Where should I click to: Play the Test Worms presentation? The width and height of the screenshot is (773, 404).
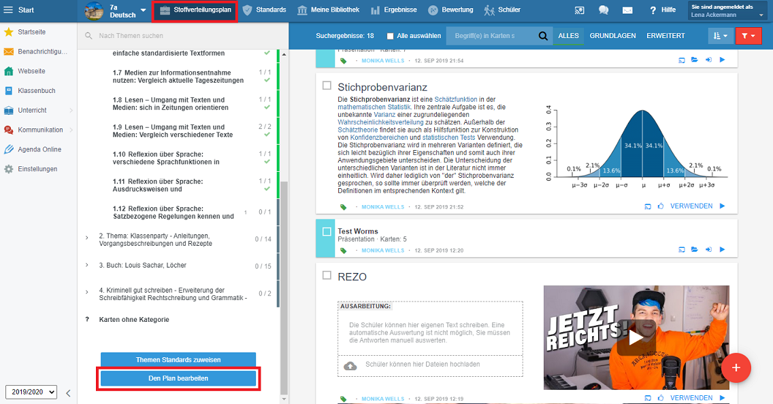722,249
